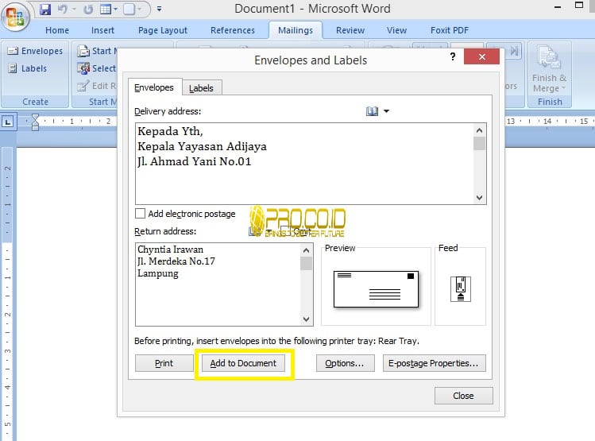Screen dimensions: 595x441
Task: Click the blank shape icon in Quick Access toolbar
Action: click(129, 9)
